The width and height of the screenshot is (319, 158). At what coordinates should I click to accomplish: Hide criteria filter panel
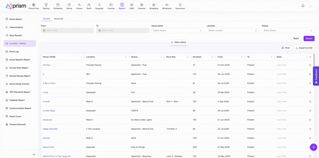(179, 42)
